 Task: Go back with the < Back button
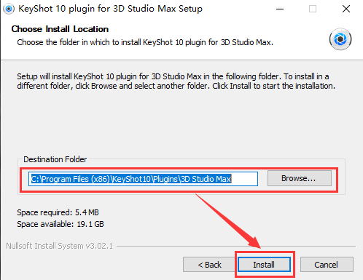(209, 265)
